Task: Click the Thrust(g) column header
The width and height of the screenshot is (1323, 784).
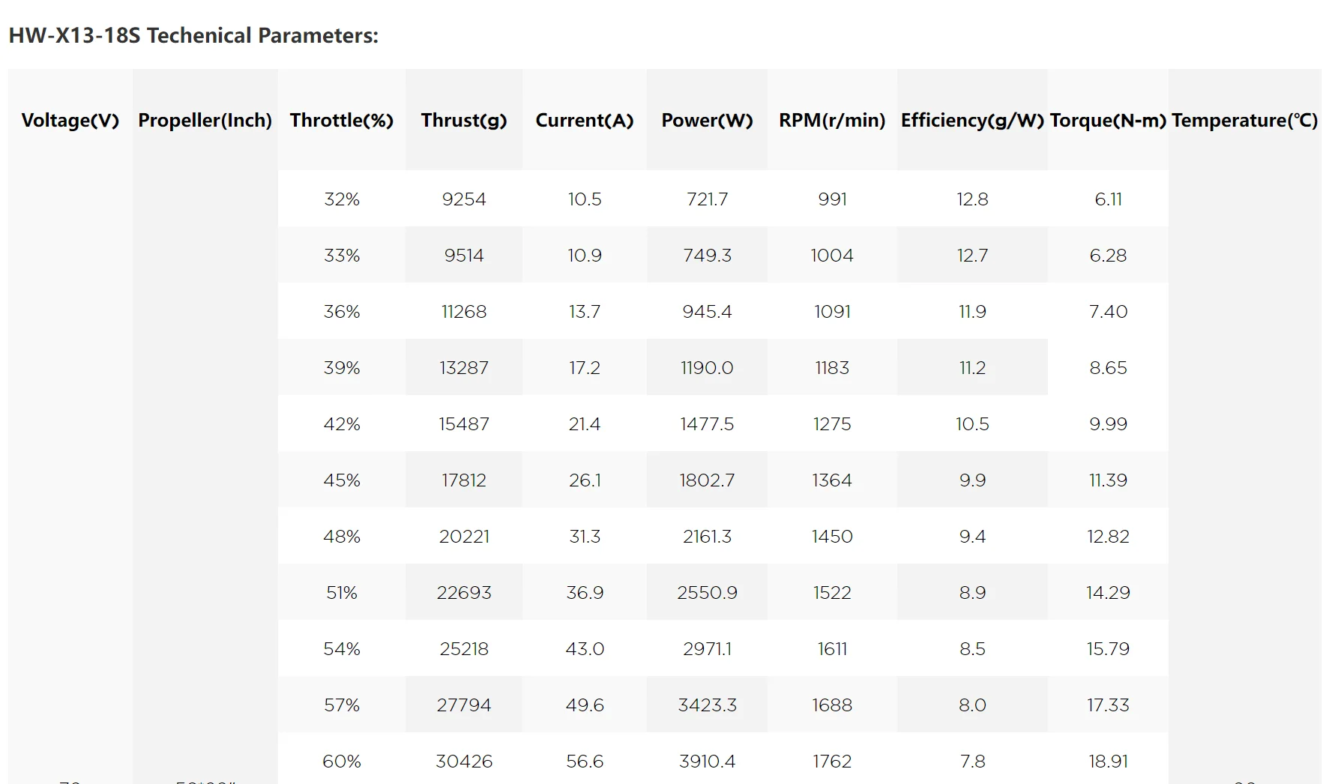Action: pos(464,120)
